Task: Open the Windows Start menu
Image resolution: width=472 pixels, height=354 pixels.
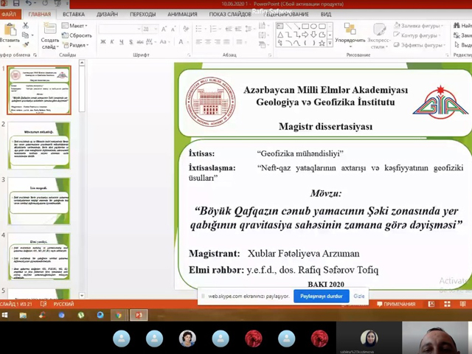Action: [6, 315]
